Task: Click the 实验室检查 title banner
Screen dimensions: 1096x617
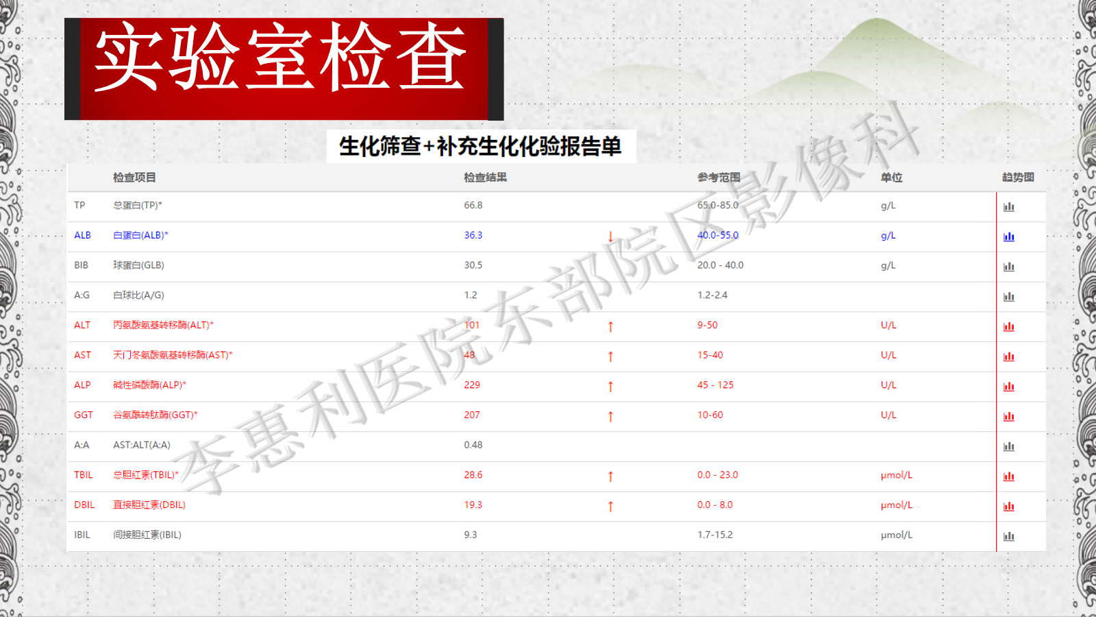Action: (284, 69)
